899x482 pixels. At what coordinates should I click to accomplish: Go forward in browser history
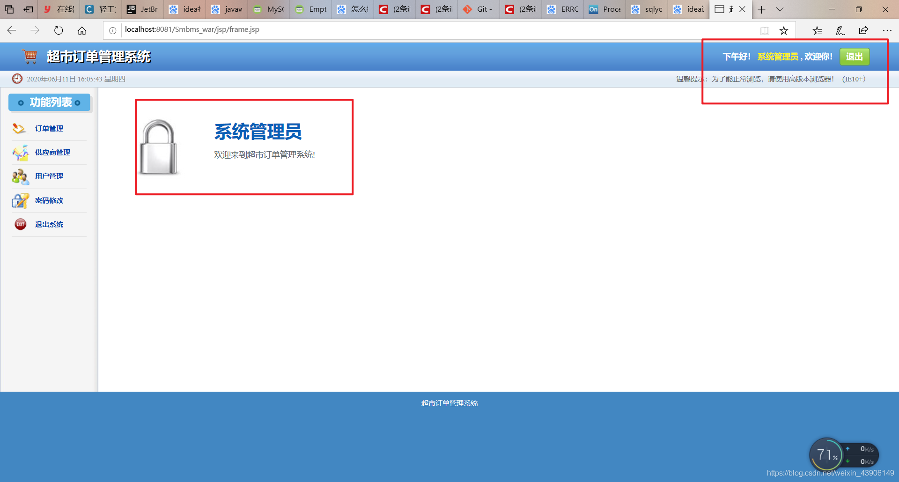pyautogui.click(x=35, y=30)
